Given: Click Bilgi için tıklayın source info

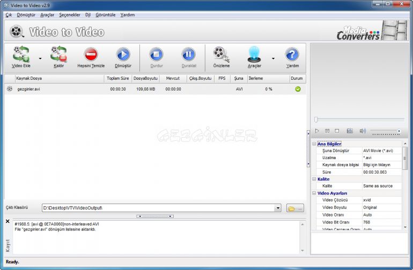Looking at the screenshot, I should pyautogui.click(x=382, y=165).
